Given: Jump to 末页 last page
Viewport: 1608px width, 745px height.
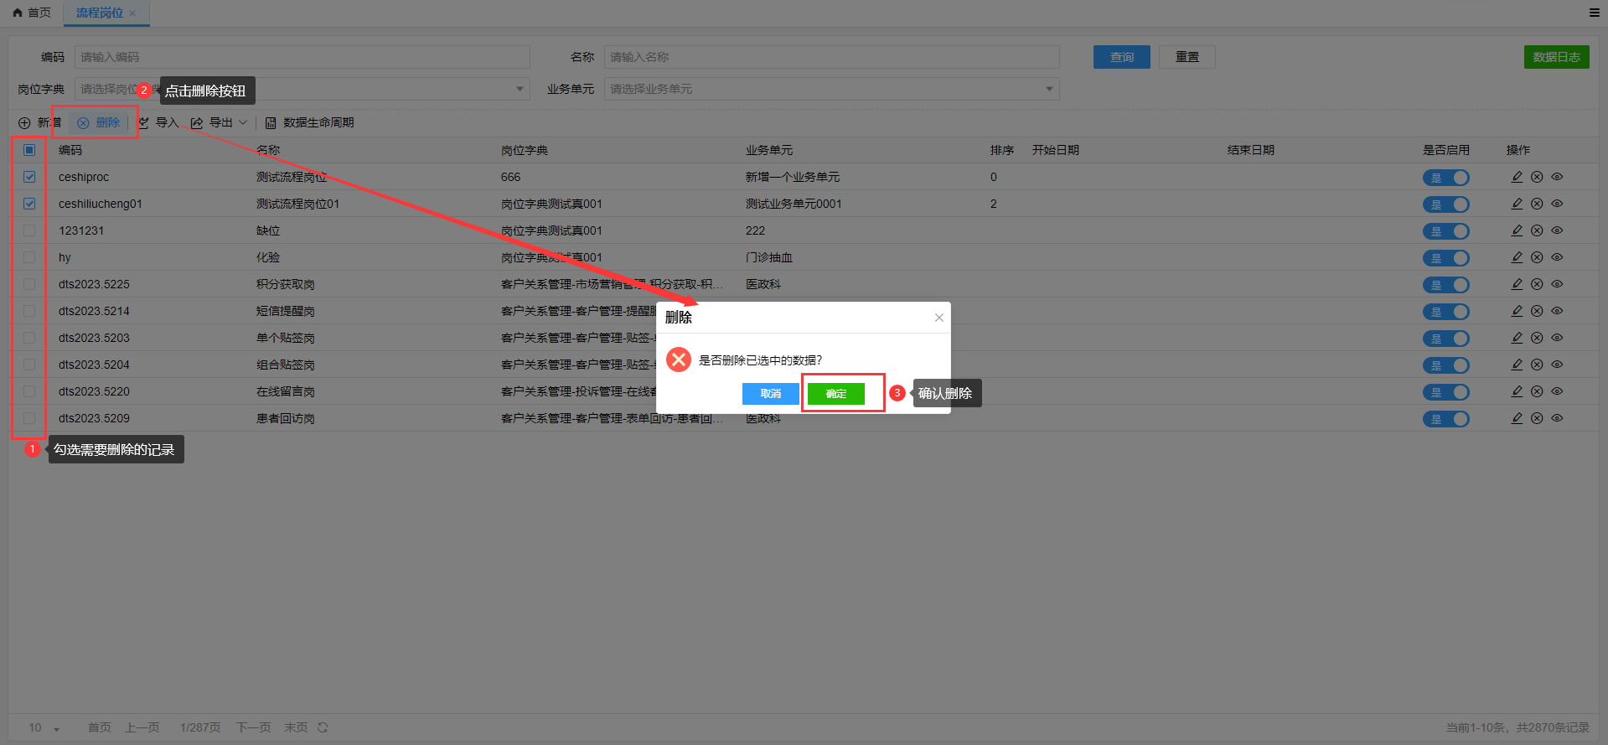Looking at the screenshot, I should tap(296, 727).
